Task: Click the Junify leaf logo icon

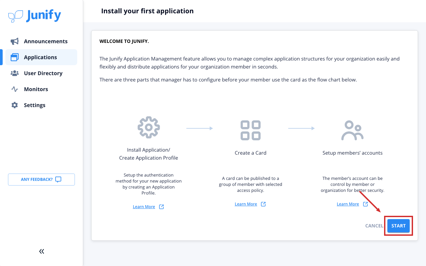Action: pyautogui.click(x=16, y=16)
